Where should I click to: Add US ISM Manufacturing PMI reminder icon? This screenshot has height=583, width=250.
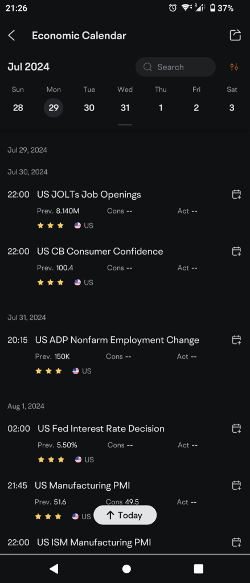tap(236, 542)
